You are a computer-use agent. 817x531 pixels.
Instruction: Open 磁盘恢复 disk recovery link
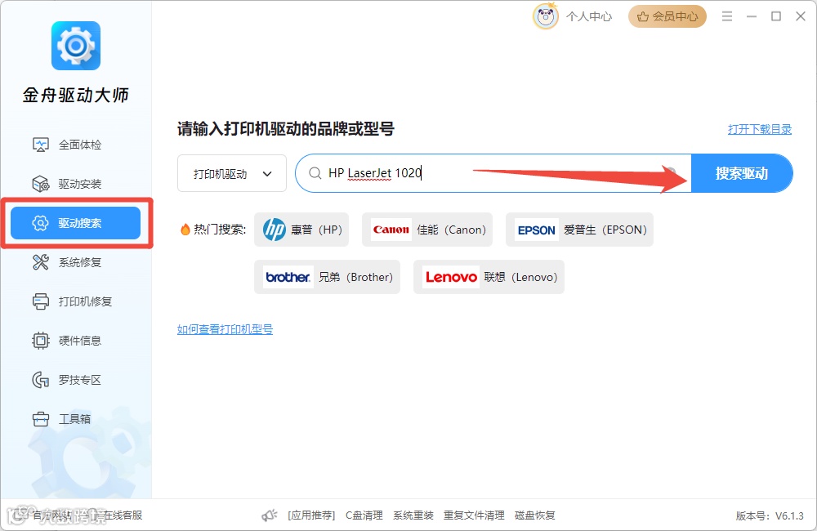click(535, 515)
